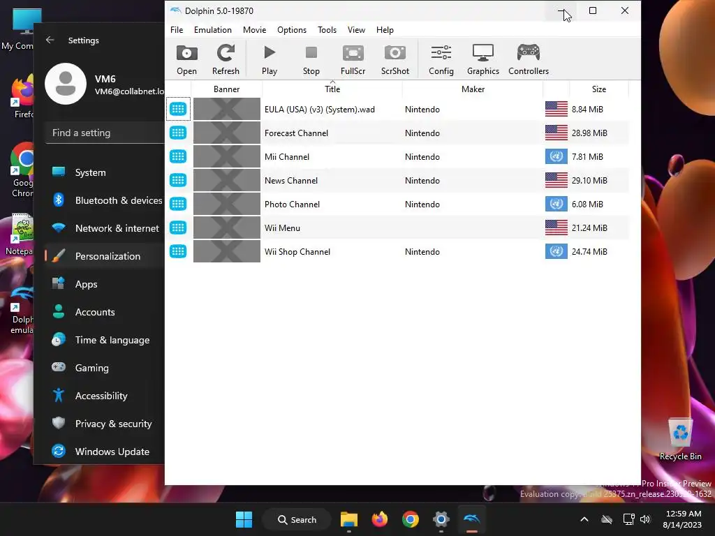This screenshot has width=715, height=536.
Task: Click the Open toolbar icon in Dolphin
Action: pyautogui.click(x=186, y=60)
